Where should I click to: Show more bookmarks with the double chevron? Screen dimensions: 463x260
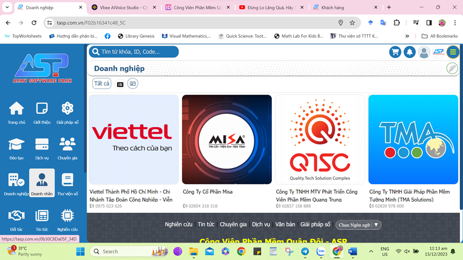(407, 36)
